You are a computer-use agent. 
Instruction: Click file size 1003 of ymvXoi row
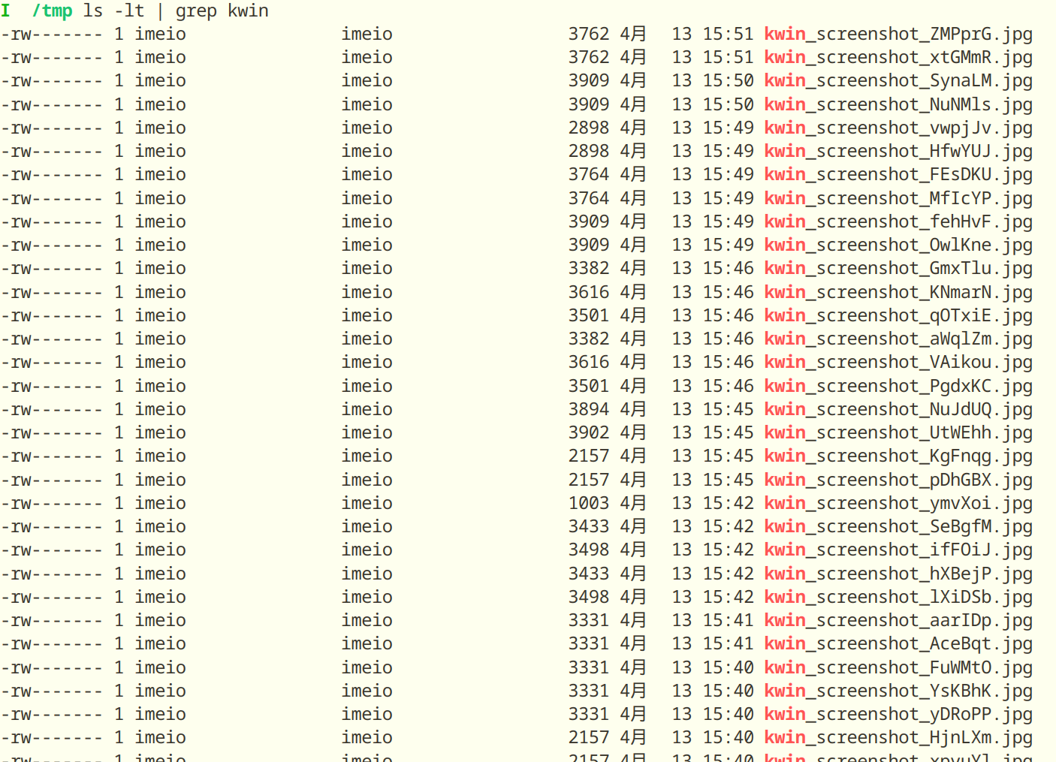[589, 504]
